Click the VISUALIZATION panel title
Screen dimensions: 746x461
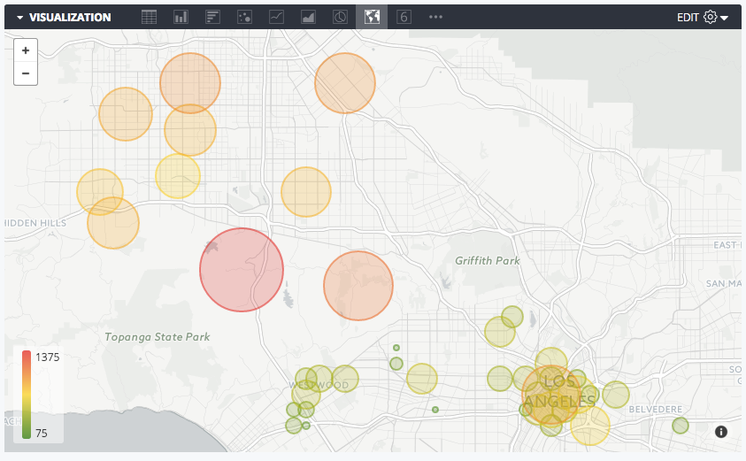pos(70,18)
